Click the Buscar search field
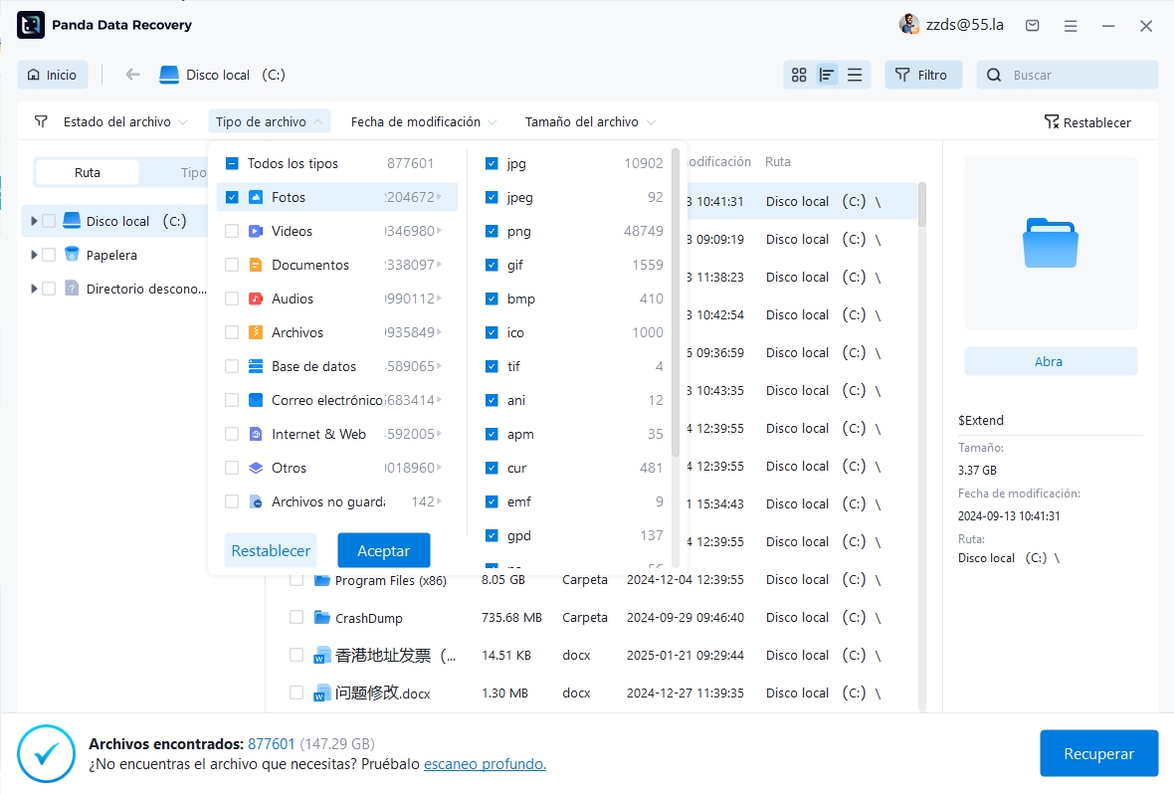The image size is (1174, 794). (x=1067, y=75)
